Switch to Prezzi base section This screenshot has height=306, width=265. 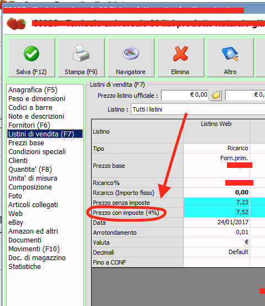pos(26,143)
